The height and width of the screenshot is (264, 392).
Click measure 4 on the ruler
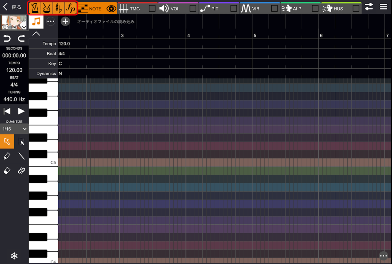tap(189, 36)
